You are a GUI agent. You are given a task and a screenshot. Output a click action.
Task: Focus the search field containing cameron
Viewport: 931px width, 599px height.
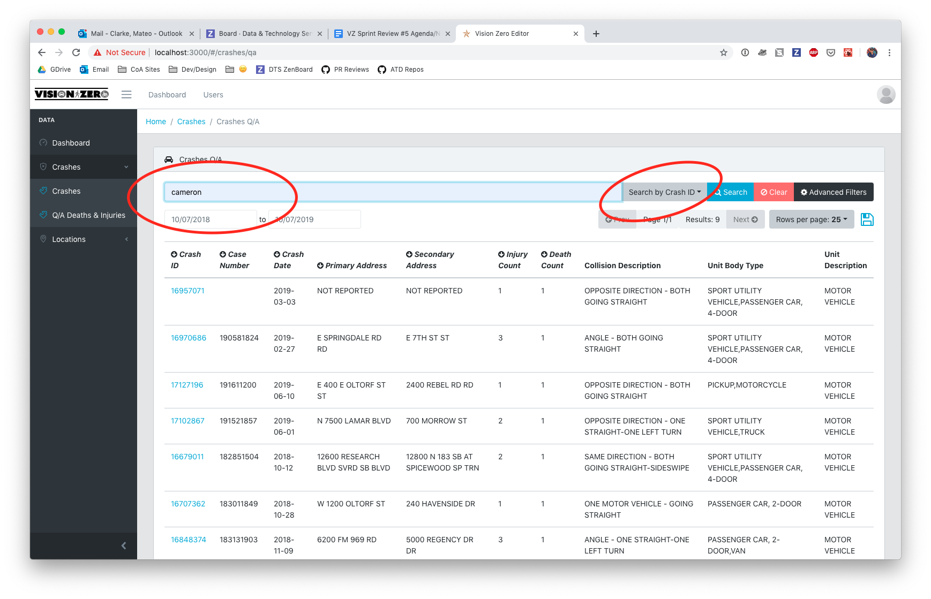click(x=393, y=192)
